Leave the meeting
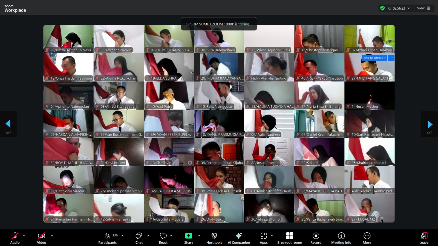The width and height of the screenshot is (438, 246). [424, 238]
